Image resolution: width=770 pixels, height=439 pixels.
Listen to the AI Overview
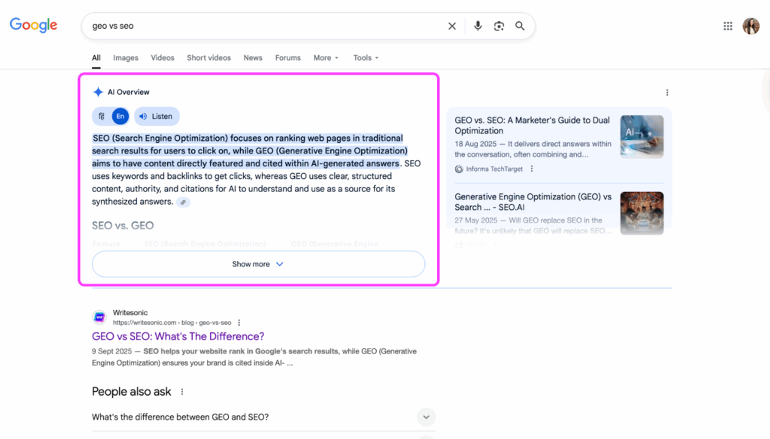point(156,116)
